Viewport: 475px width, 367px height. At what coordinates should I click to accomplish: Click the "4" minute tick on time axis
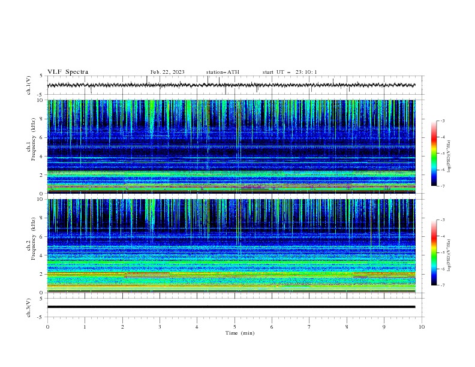197,327
